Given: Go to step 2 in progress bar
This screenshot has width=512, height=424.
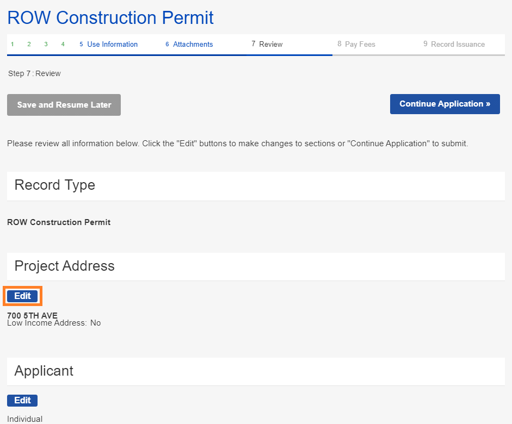Looking at the screenshot, I should tap(29, 45).
